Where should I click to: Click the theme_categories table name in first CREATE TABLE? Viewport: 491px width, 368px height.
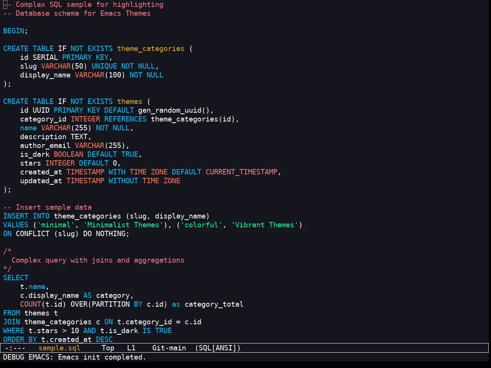(x=151, y=49)
